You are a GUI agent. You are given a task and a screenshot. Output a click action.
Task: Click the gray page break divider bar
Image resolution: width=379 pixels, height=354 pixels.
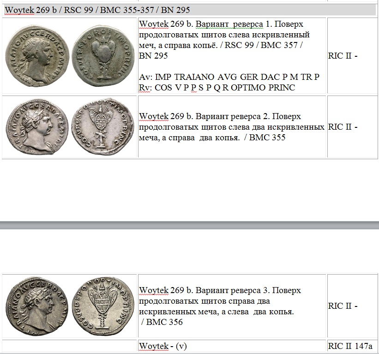tap(189, 225)
